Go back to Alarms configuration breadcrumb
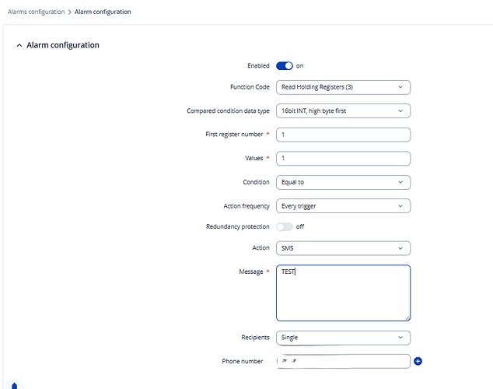 [x=36, y=12]
